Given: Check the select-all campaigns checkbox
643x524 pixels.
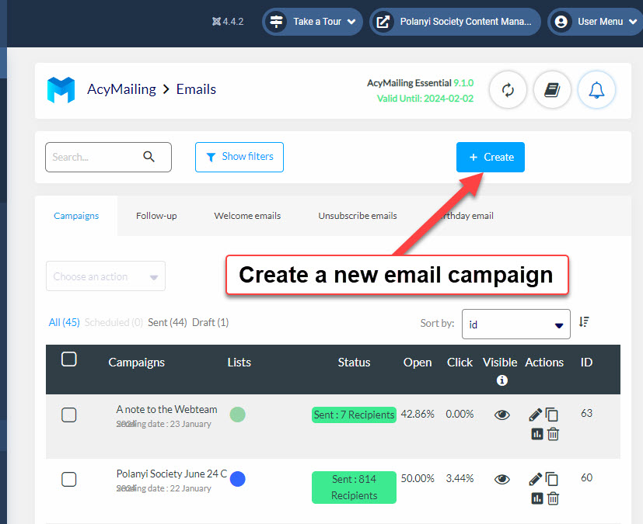Looking at the screenshot, I should [68, 359].
